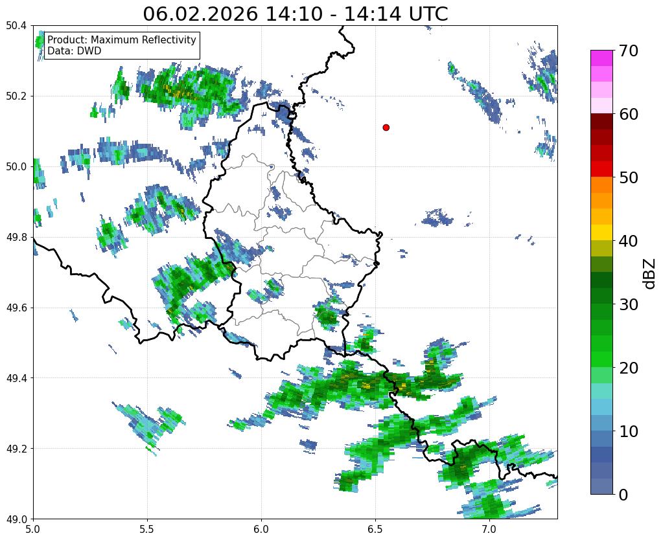This screenshot has height=540, width=663.
Task: Click the longitude axis label 6.0
Action: click(261, 529)
